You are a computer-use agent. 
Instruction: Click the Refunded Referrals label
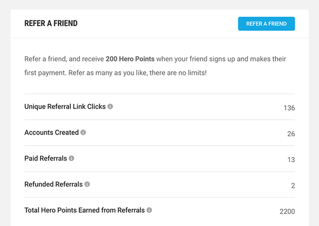[x=53, y=184]
